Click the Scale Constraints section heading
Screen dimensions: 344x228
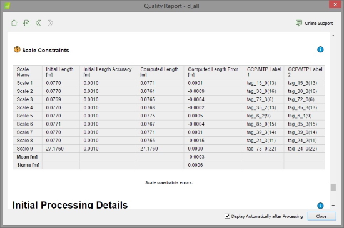[46, 51]
